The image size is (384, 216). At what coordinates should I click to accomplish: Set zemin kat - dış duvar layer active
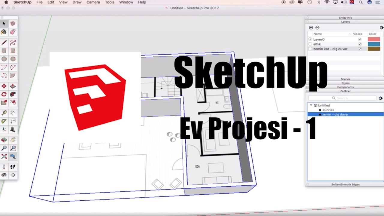[x=310, y=49]
